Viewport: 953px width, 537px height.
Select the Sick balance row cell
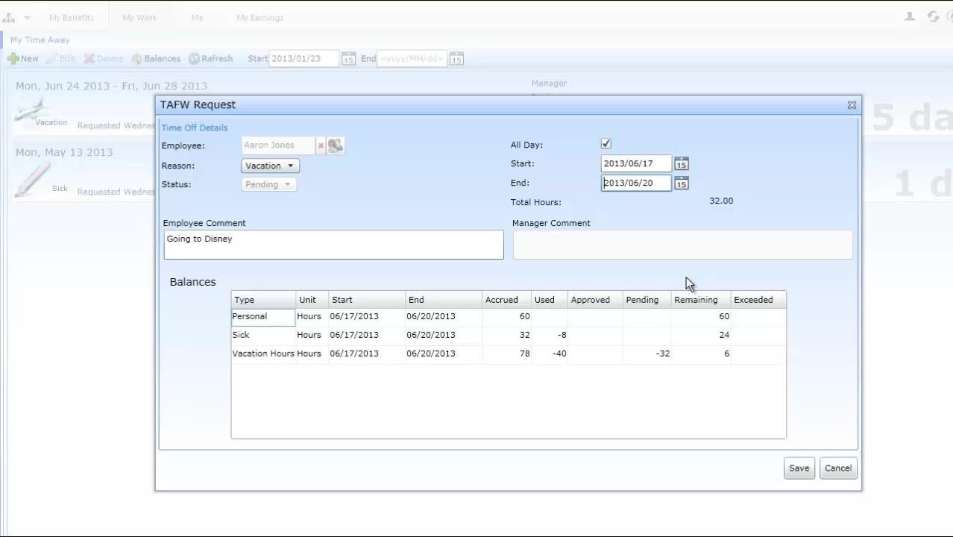pos(263,335)
